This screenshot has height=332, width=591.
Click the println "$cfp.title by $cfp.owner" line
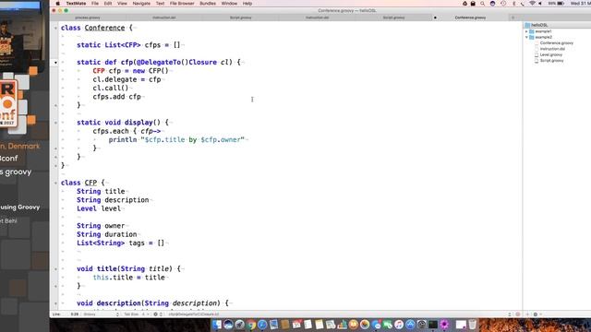176,139
